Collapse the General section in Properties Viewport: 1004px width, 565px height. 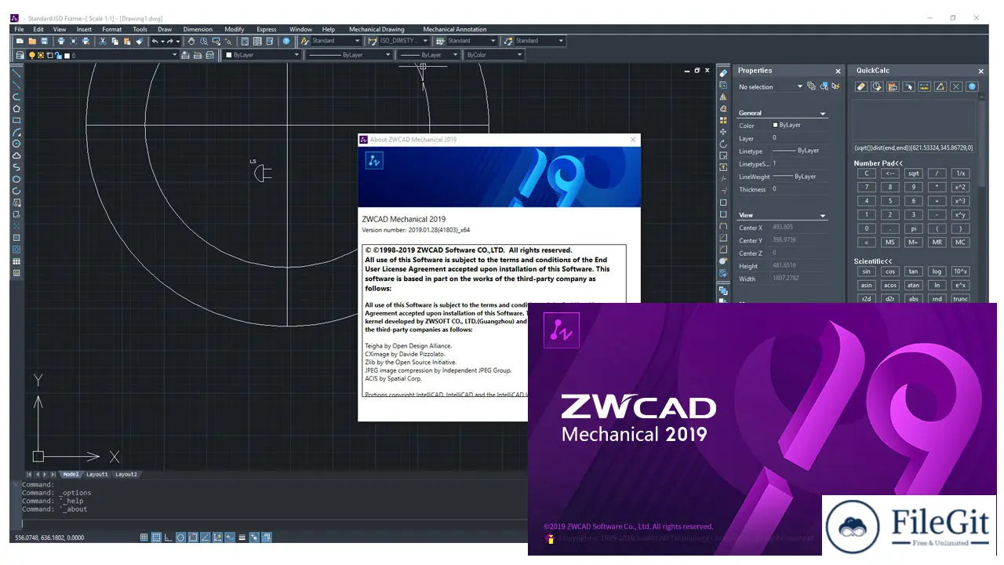pos(823,114)
